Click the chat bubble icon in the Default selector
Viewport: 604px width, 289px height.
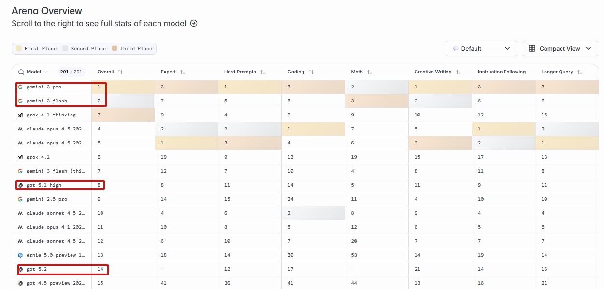[x=455, y=48]
